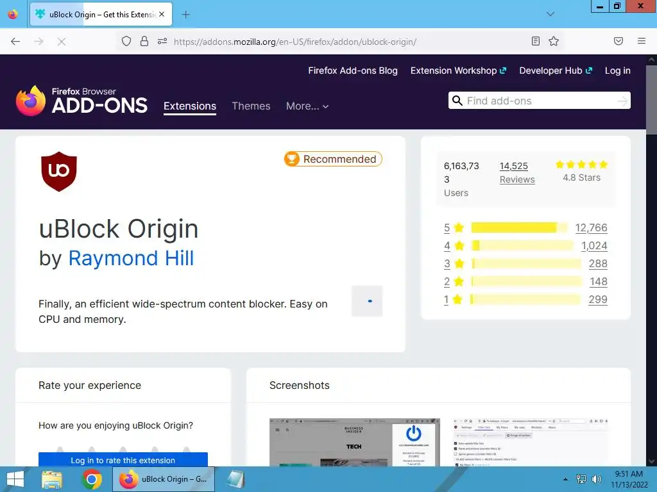Open the Business Insider screenshot thumbnail
657x492 pixels.
pos(354,442)
